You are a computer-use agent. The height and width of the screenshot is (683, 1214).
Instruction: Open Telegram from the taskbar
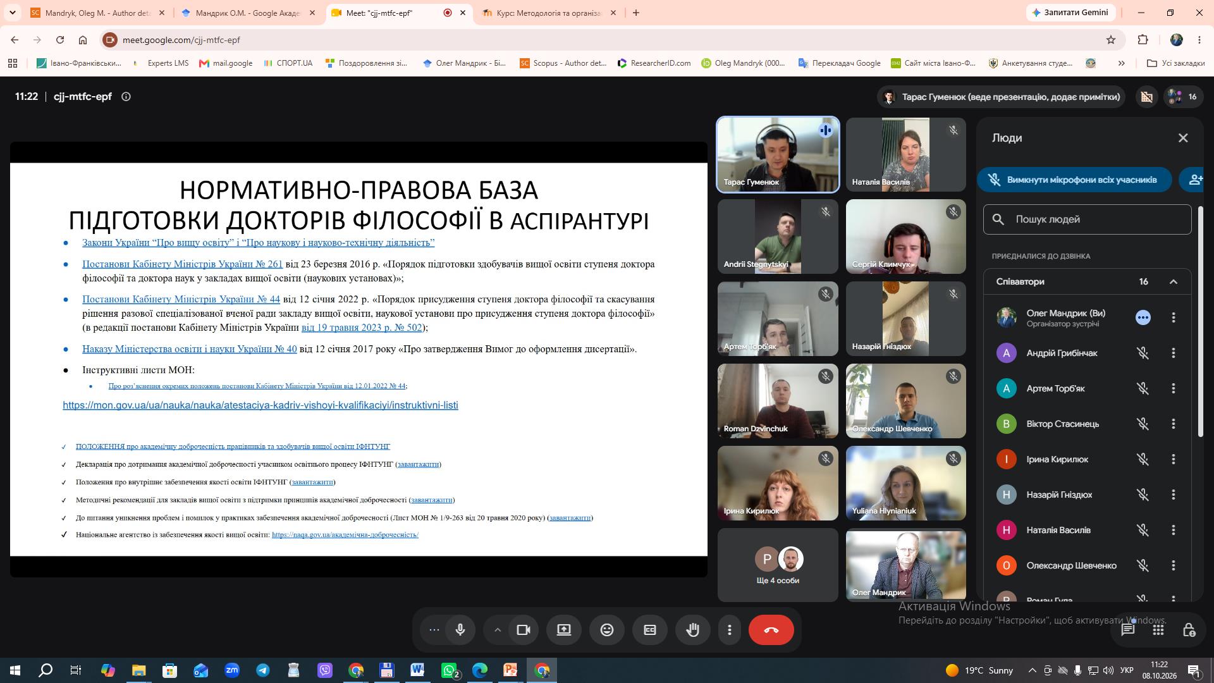263,670
